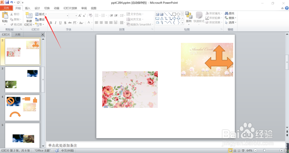
Task: Open the Change Case Aa dropdown
Action: 81,23
